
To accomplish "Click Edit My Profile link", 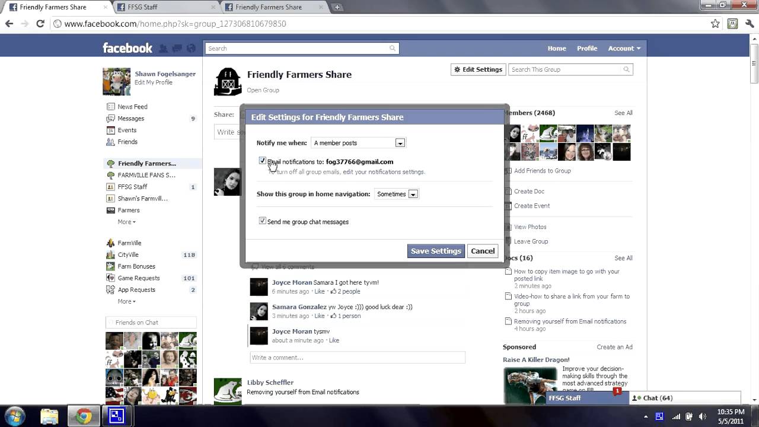I will click(x=154, y=82).
